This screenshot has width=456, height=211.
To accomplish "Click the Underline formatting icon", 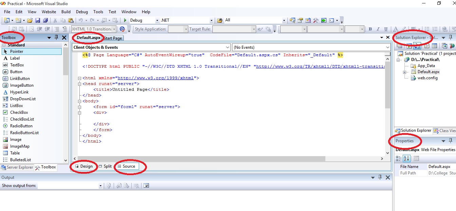I will click(386, 29).
